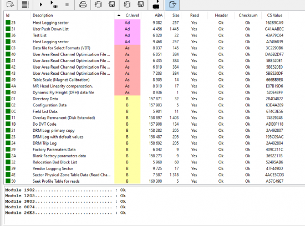Click green status square of module 1B
The height and width of the screenshot is (226, 305).
[8, 124]
